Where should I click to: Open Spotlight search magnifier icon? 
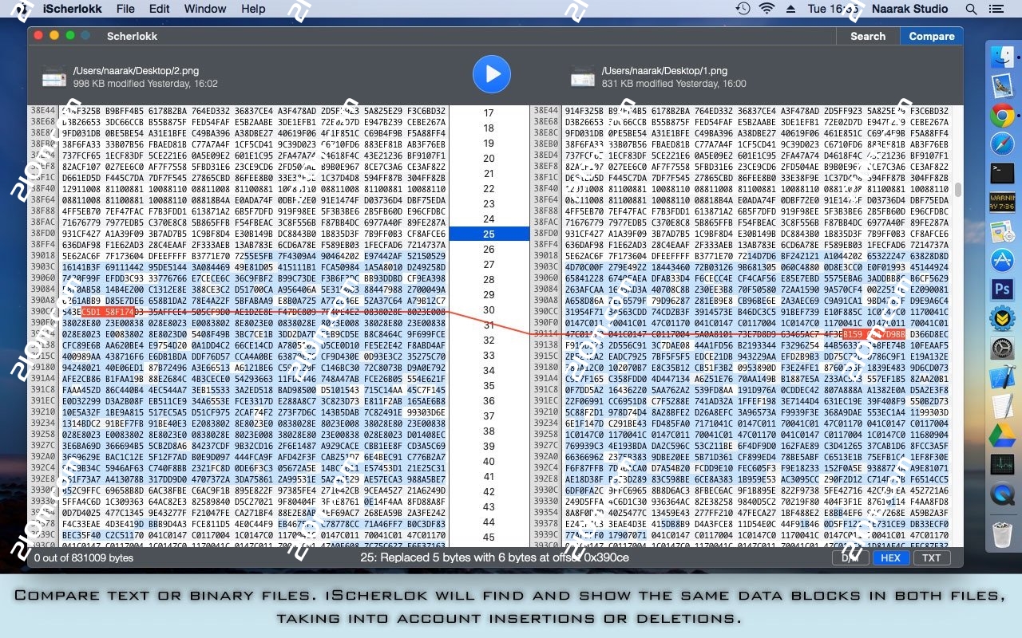[971, 9]
